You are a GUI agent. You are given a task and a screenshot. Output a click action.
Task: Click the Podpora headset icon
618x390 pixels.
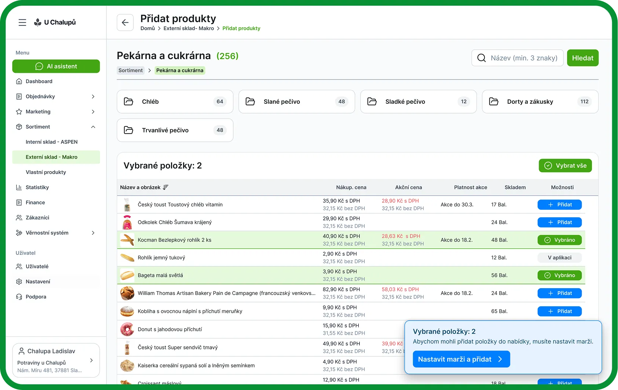pos(19,297)
